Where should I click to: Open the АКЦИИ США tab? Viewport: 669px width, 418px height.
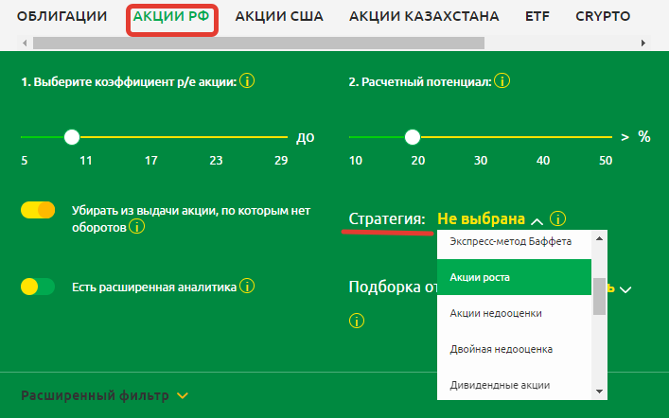click(x=278, y=16)
